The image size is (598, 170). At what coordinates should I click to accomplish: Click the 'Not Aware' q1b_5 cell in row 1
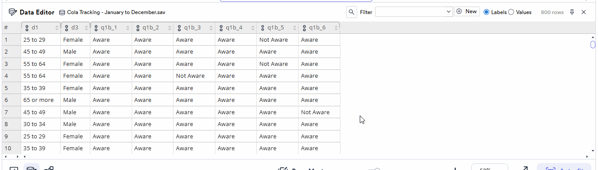pos(277,40)
